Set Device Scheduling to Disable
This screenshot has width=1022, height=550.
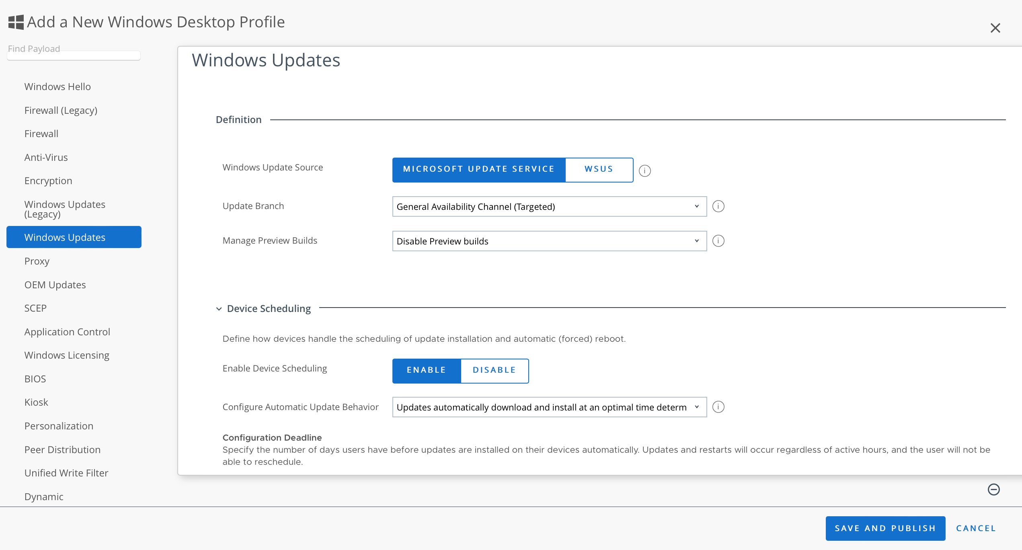point(494,370)
